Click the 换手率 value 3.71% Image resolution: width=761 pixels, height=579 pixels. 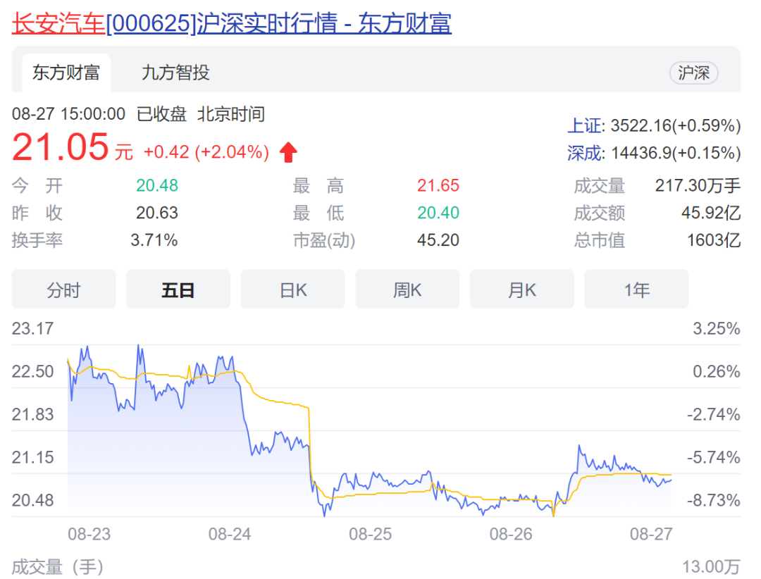click(x=154, y=239)
